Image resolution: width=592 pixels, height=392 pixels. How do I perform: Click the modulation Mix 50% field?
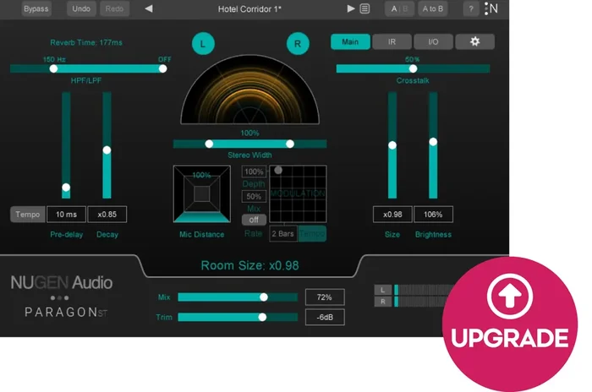coord(254,196)
